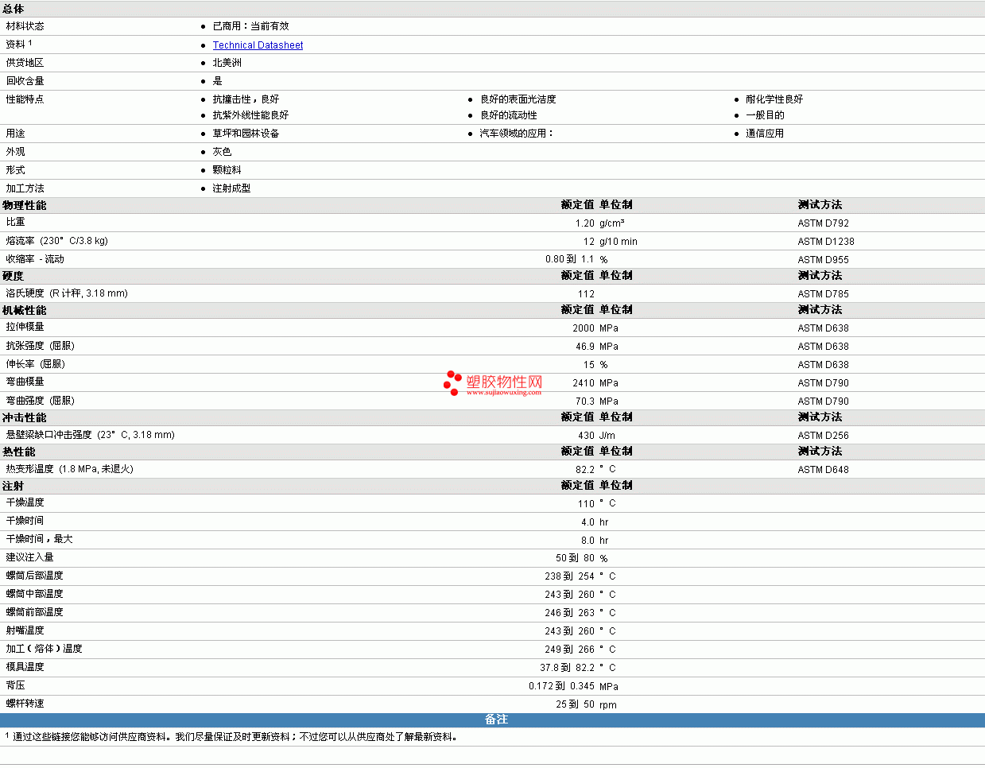The width and height of the screenshot is (985, 768).
Task: Click the 抗张强度 (屈服) row label
Action: pyautogui.click(x=40, y=346)
